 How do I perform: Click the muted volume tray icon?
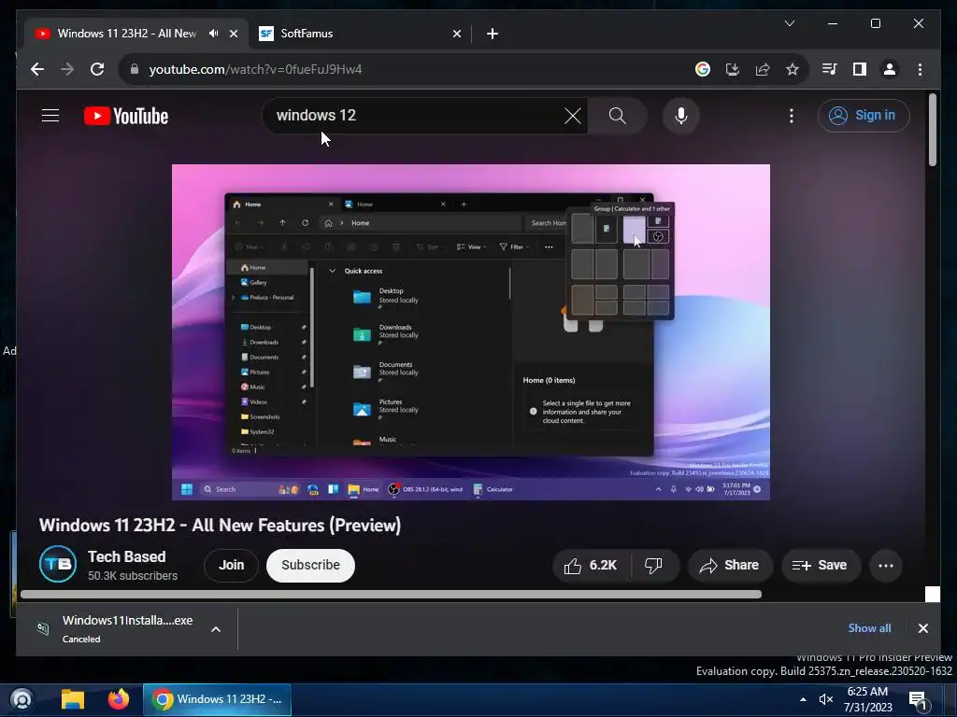pyautogui.click(x=826, y=699)
